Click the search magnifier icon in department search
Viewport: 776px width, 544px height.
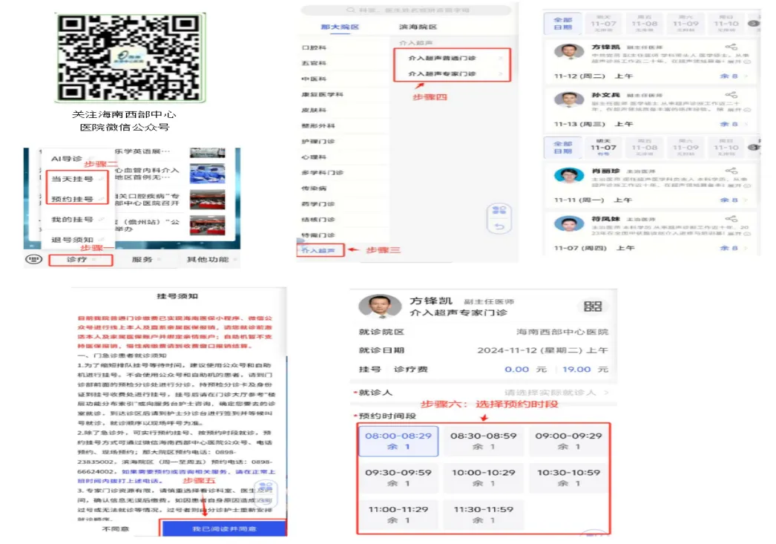(x=351, y=10)
